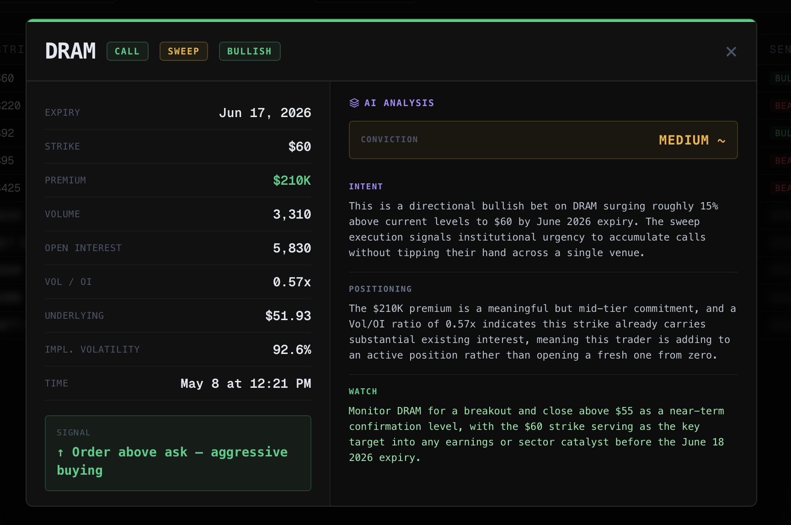
Task: Select the underlying price $51.93
Action: (x=289, y=316)
